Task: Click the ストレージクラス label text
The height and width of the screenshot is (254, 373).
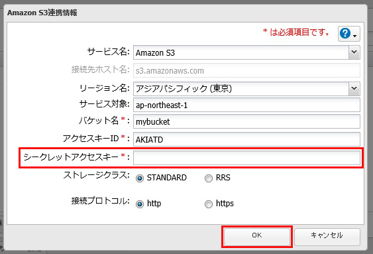Action: [x=96, y=175]
